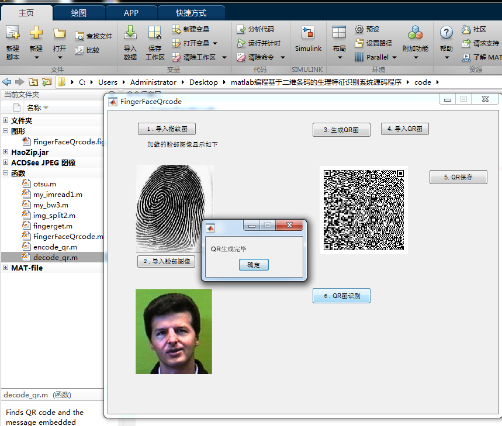The width and height of the screenshot is (502, 426).
Task: Launch Simulink from the toolbar
Action: (x=308, y=39)
